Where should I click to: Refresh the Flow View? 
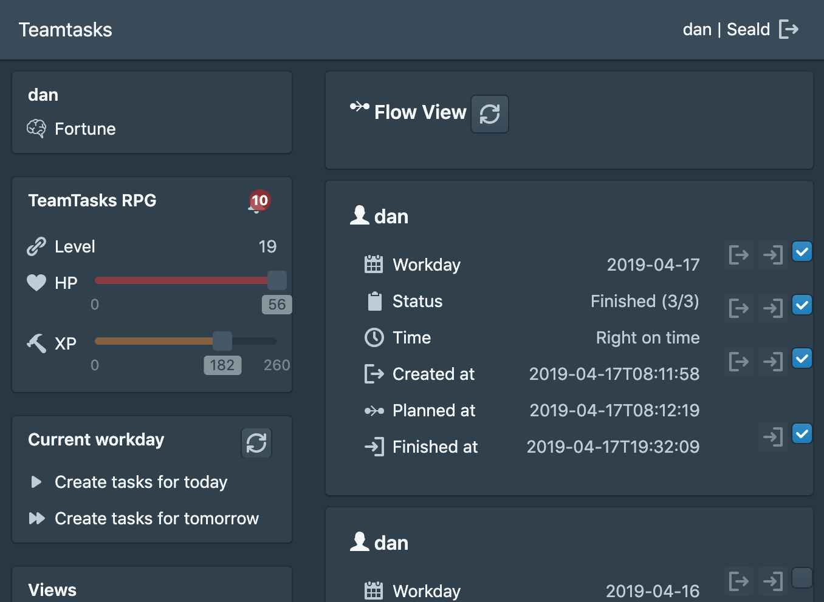[x=490, y=114]
